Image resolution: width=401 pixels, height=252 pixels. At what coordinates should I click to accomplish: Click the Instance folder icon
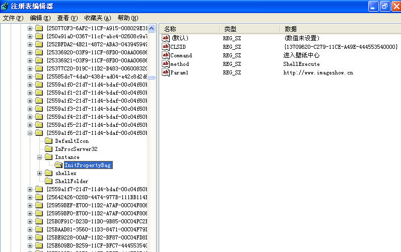[x=48, y=157]
